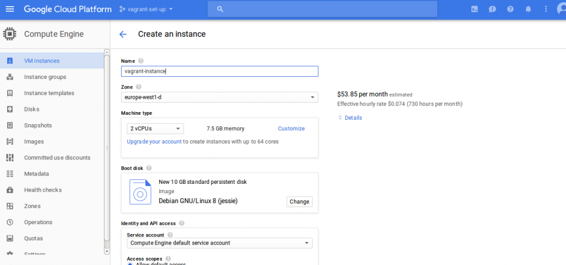Click the Snapshots sidebar icon
Viewport: 566px width, 265px height.
click(x=10, y=125)
